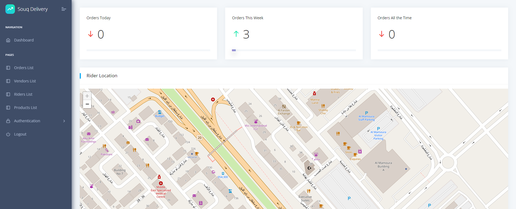Screen dimensions: 516x209
Task: Click the Vendors List sidebar icon
Action: (x=8, y=81)
